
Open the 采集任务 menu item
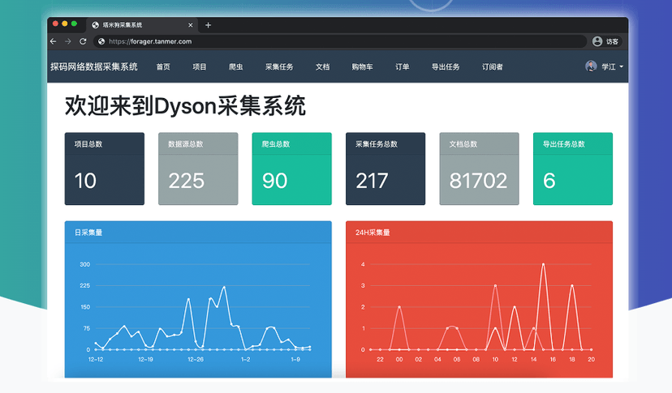[279, 66]
